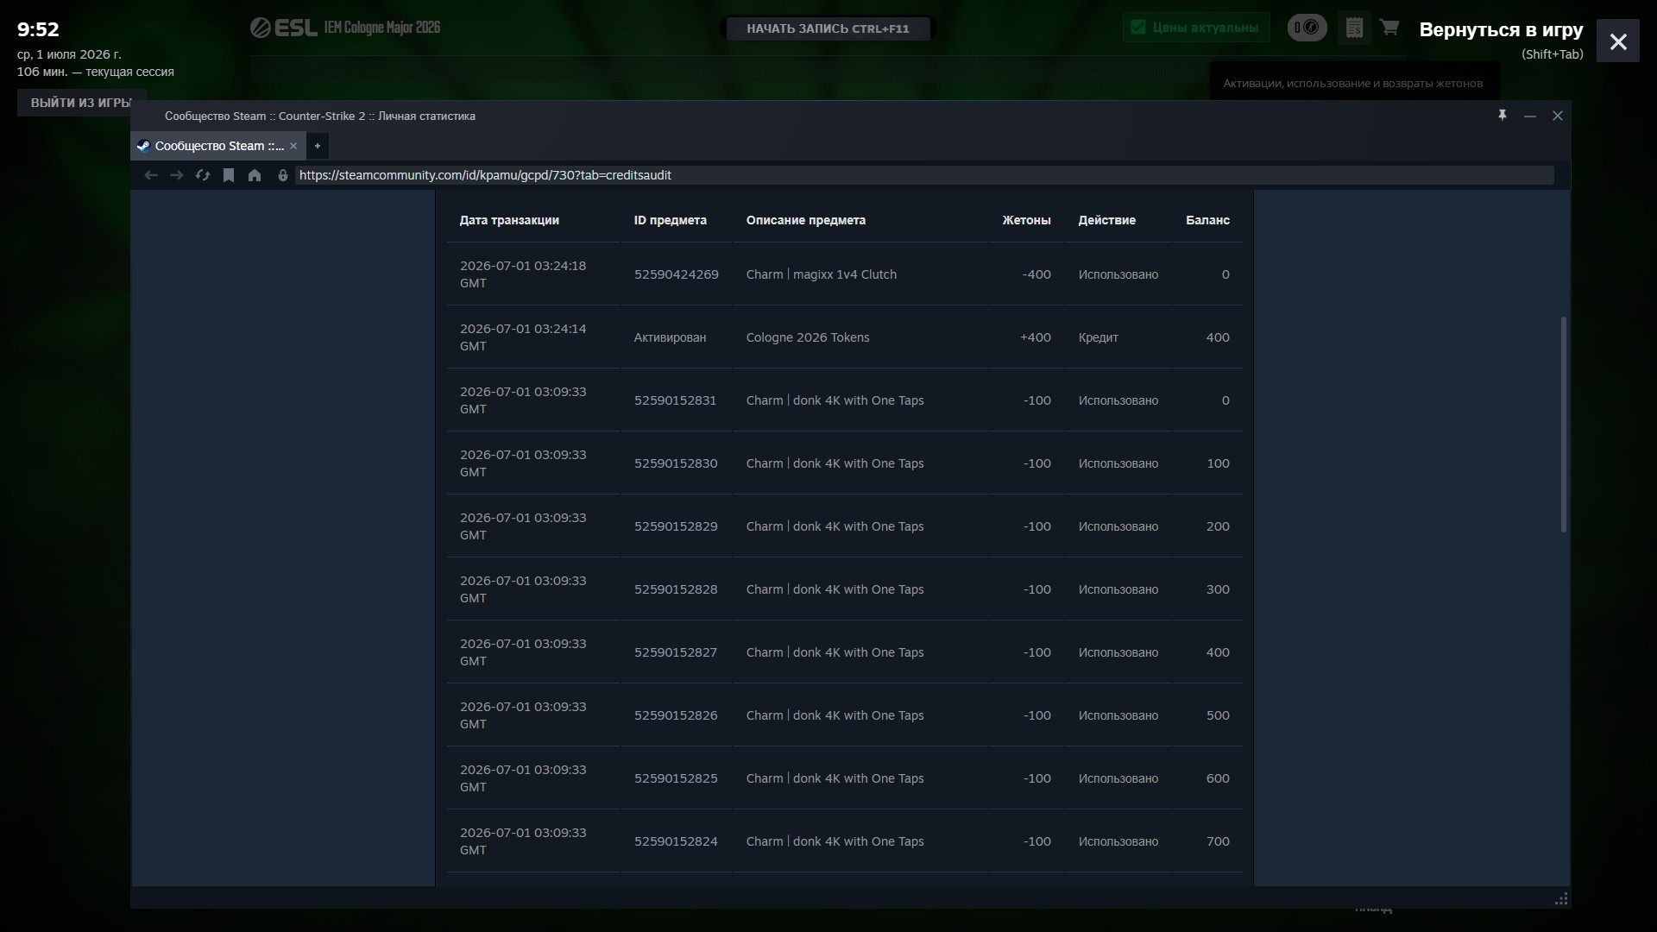Pin the Steam overlay browser window
Image resolution: width=1657 pixels, height=932 pixels.
pyautogui.click(x=1503, y=116)
